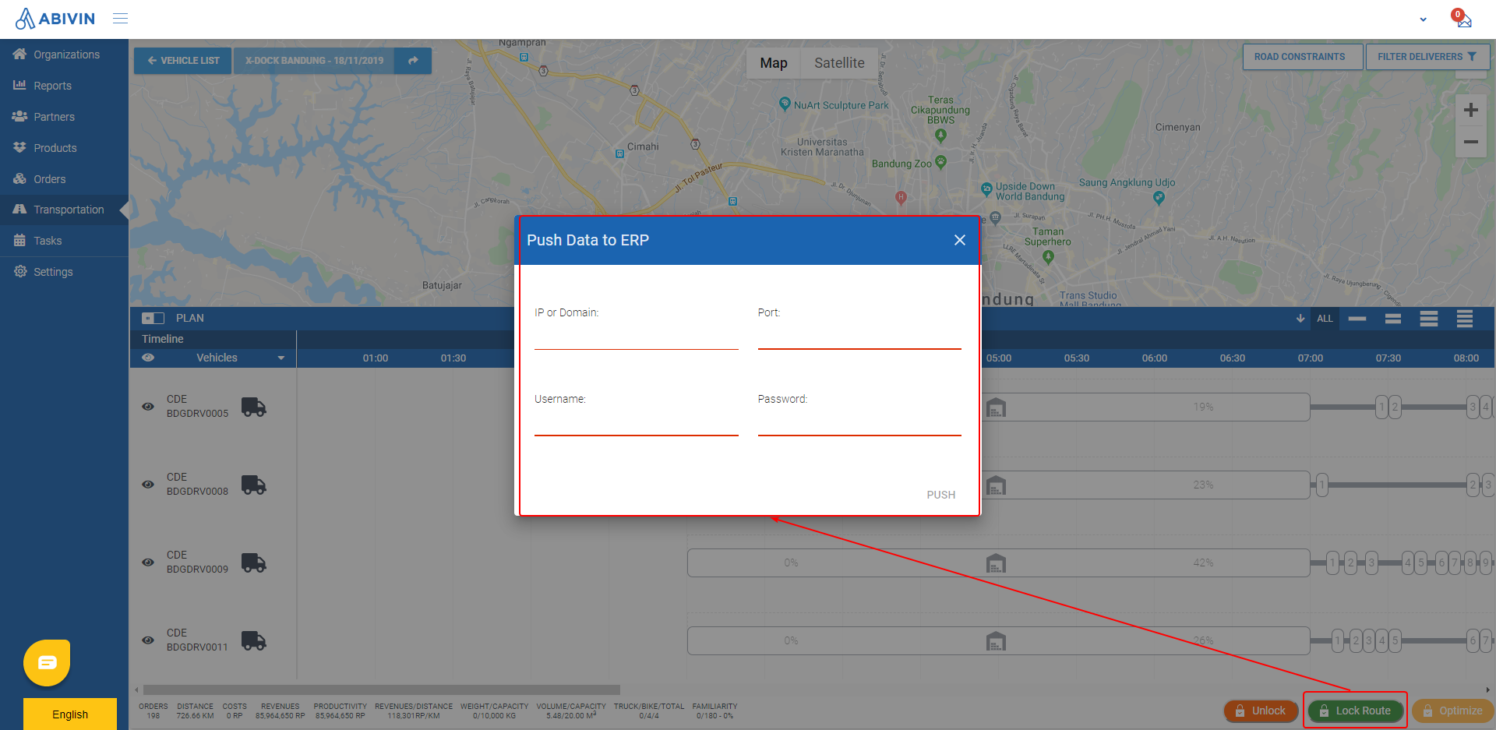Screen dimensions: 1496x730
Task: Choose three-line row density icon
Action: coord(1429,318)
